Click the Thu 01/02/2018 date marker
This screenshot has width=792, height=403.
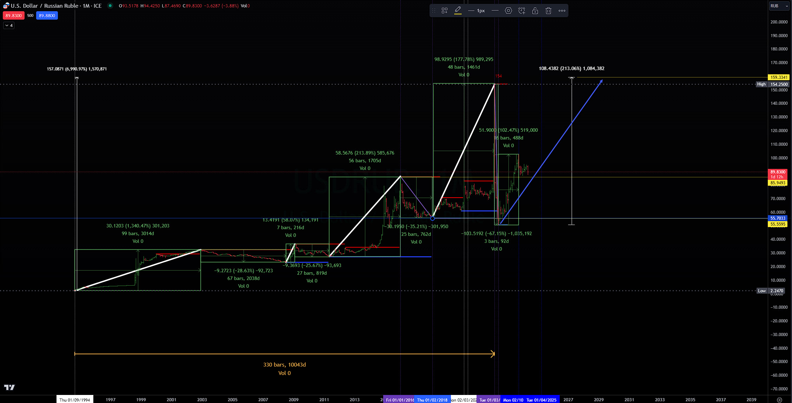click(432, 400)
